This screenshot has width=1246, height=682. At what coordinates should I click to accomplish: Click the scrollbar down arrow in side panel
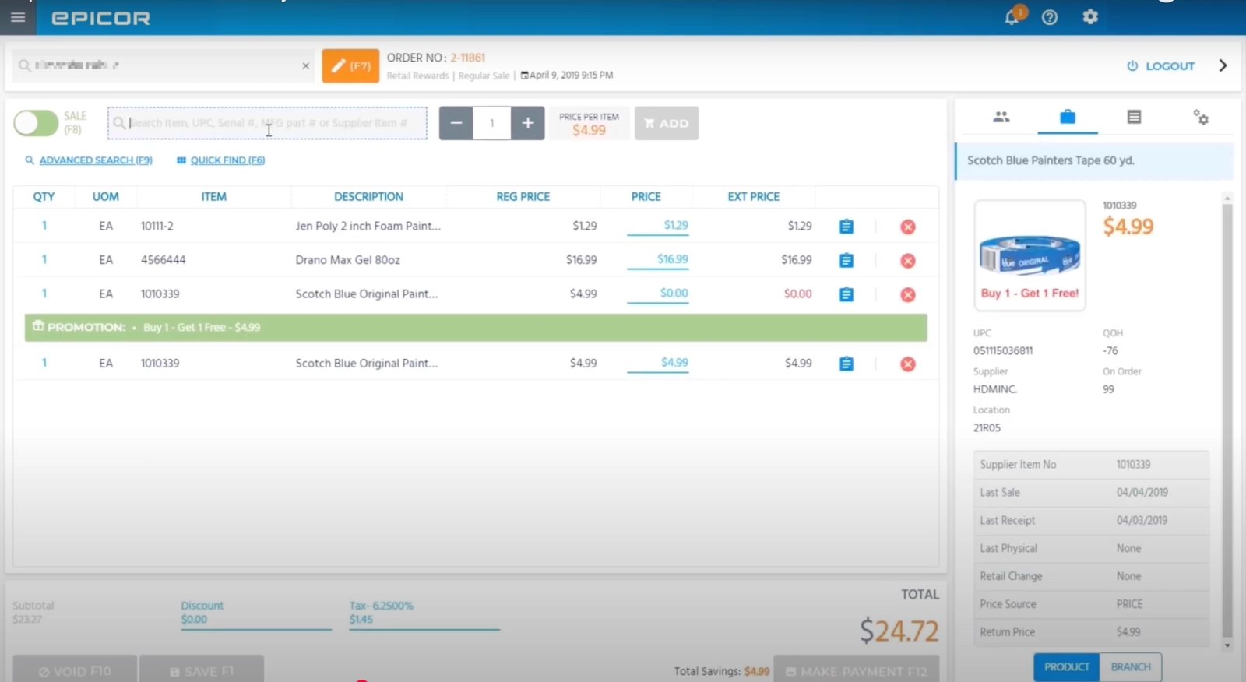click(1227, 645)
